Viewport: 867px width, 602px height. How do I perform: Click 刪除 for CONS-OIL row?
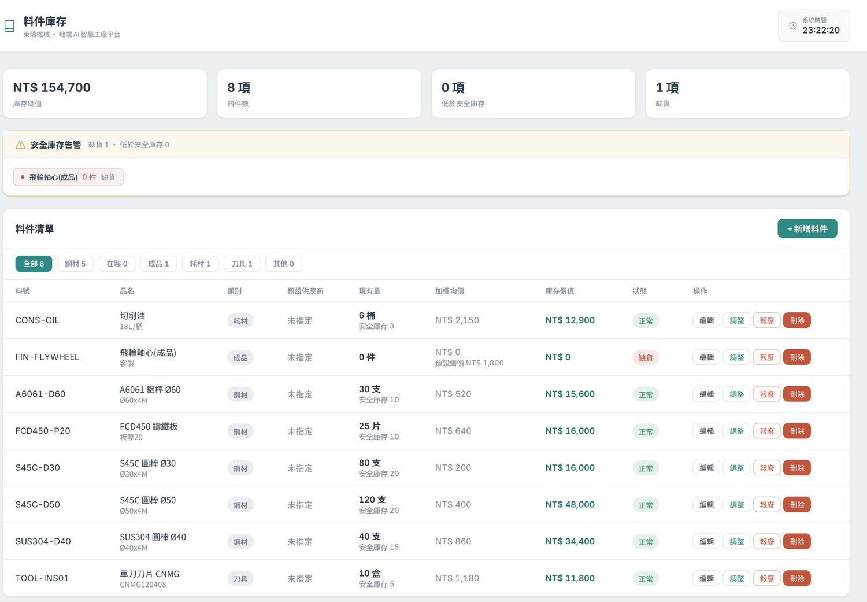pyautogui.click(x=796, y=320)
